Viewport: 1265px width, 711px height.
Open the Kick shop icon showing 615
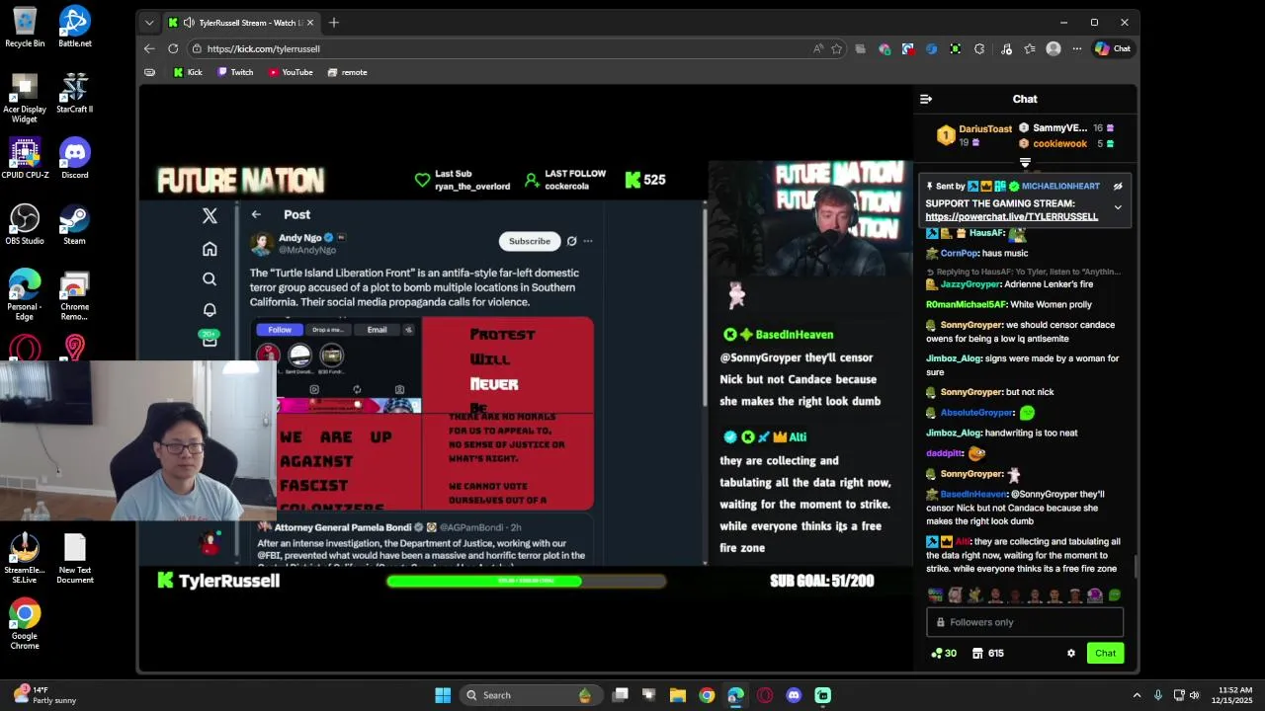tap(987, 653)
